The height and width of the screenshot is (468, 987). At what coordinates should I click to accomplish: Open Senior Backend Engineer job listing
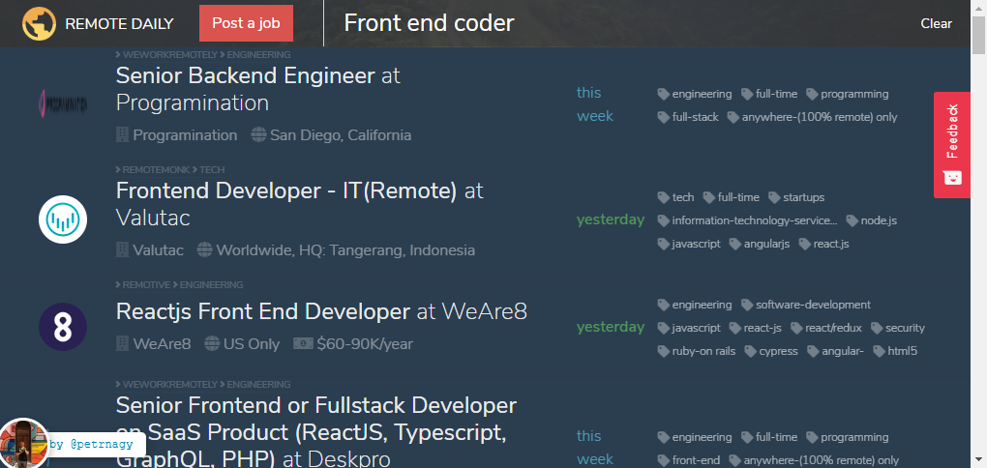245,75
